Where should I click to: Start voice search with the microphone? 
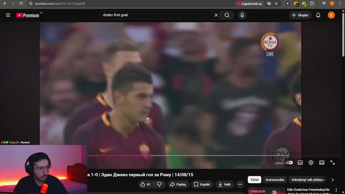click(242, 15)
